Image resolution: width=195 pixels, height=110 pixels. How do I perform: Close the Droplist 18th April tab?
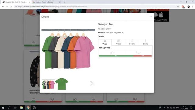[x=30, y=2]
